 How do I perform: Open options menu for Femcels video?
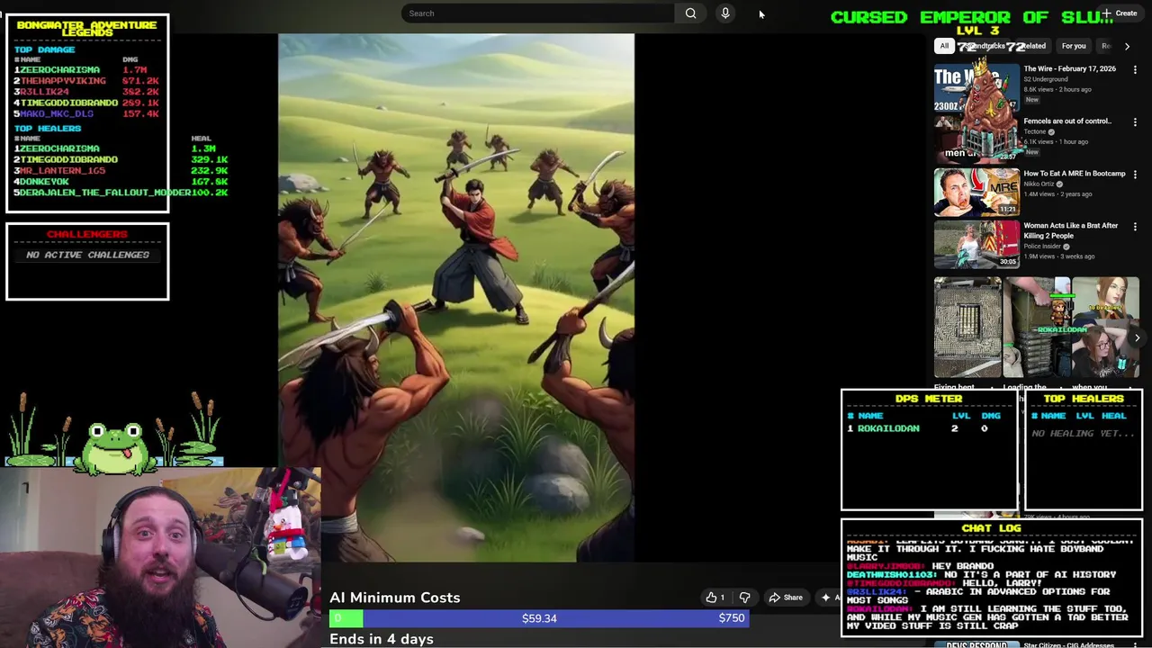click(1135, 121)
